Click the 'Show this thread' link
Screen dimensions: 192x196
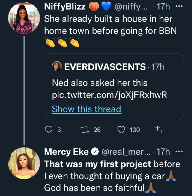pos(86,109)
